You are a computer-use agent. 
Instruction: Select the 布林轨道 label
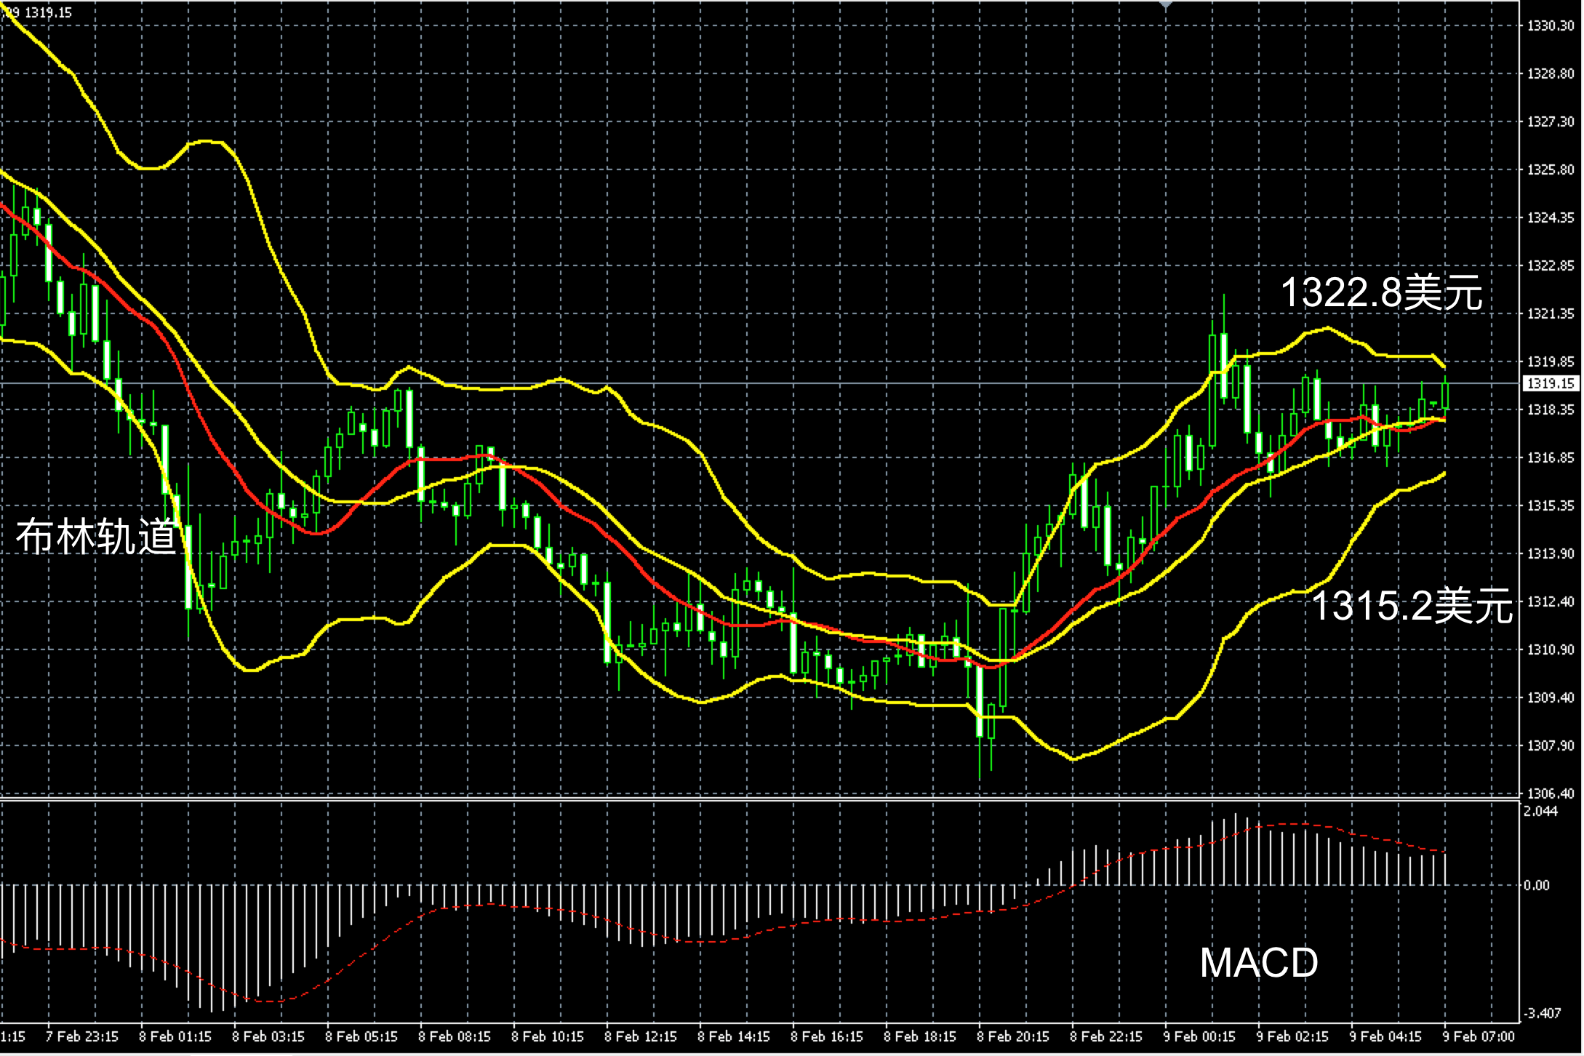tap(97, 537)
